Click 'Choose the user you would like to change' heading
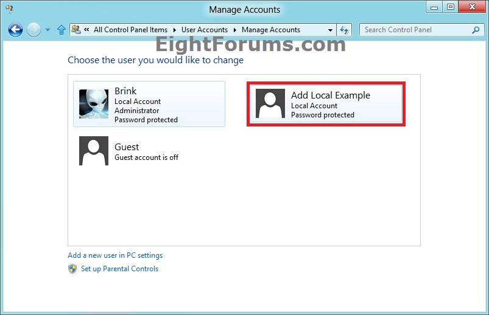Image resolution: width=489 pixels, height=315 pixels. click(156, 60)
